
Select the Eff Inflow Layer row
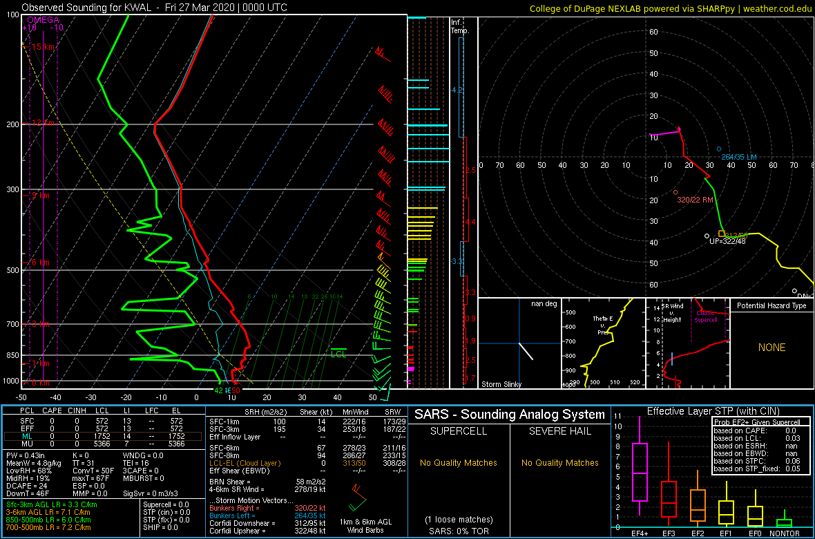(x=307, y=437)
